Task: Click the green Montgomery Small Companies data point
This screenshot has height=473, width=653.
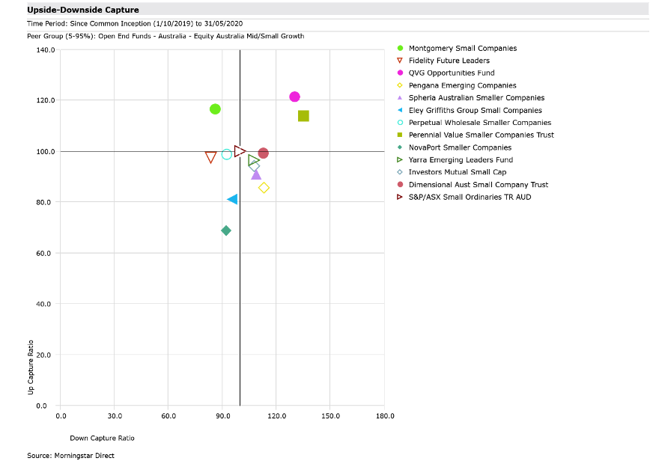Action: [215, 109]
